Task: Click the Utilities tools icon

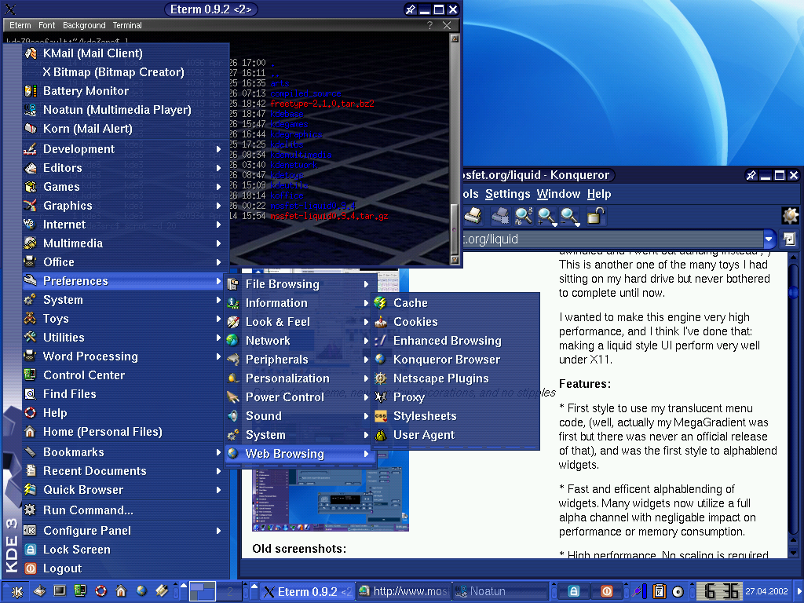Action: pos(31,338)
